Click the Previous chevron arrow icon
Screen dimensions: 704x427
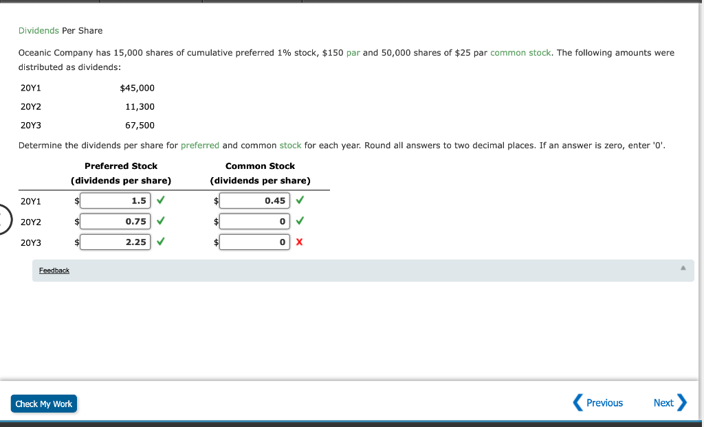coord(577,403)
